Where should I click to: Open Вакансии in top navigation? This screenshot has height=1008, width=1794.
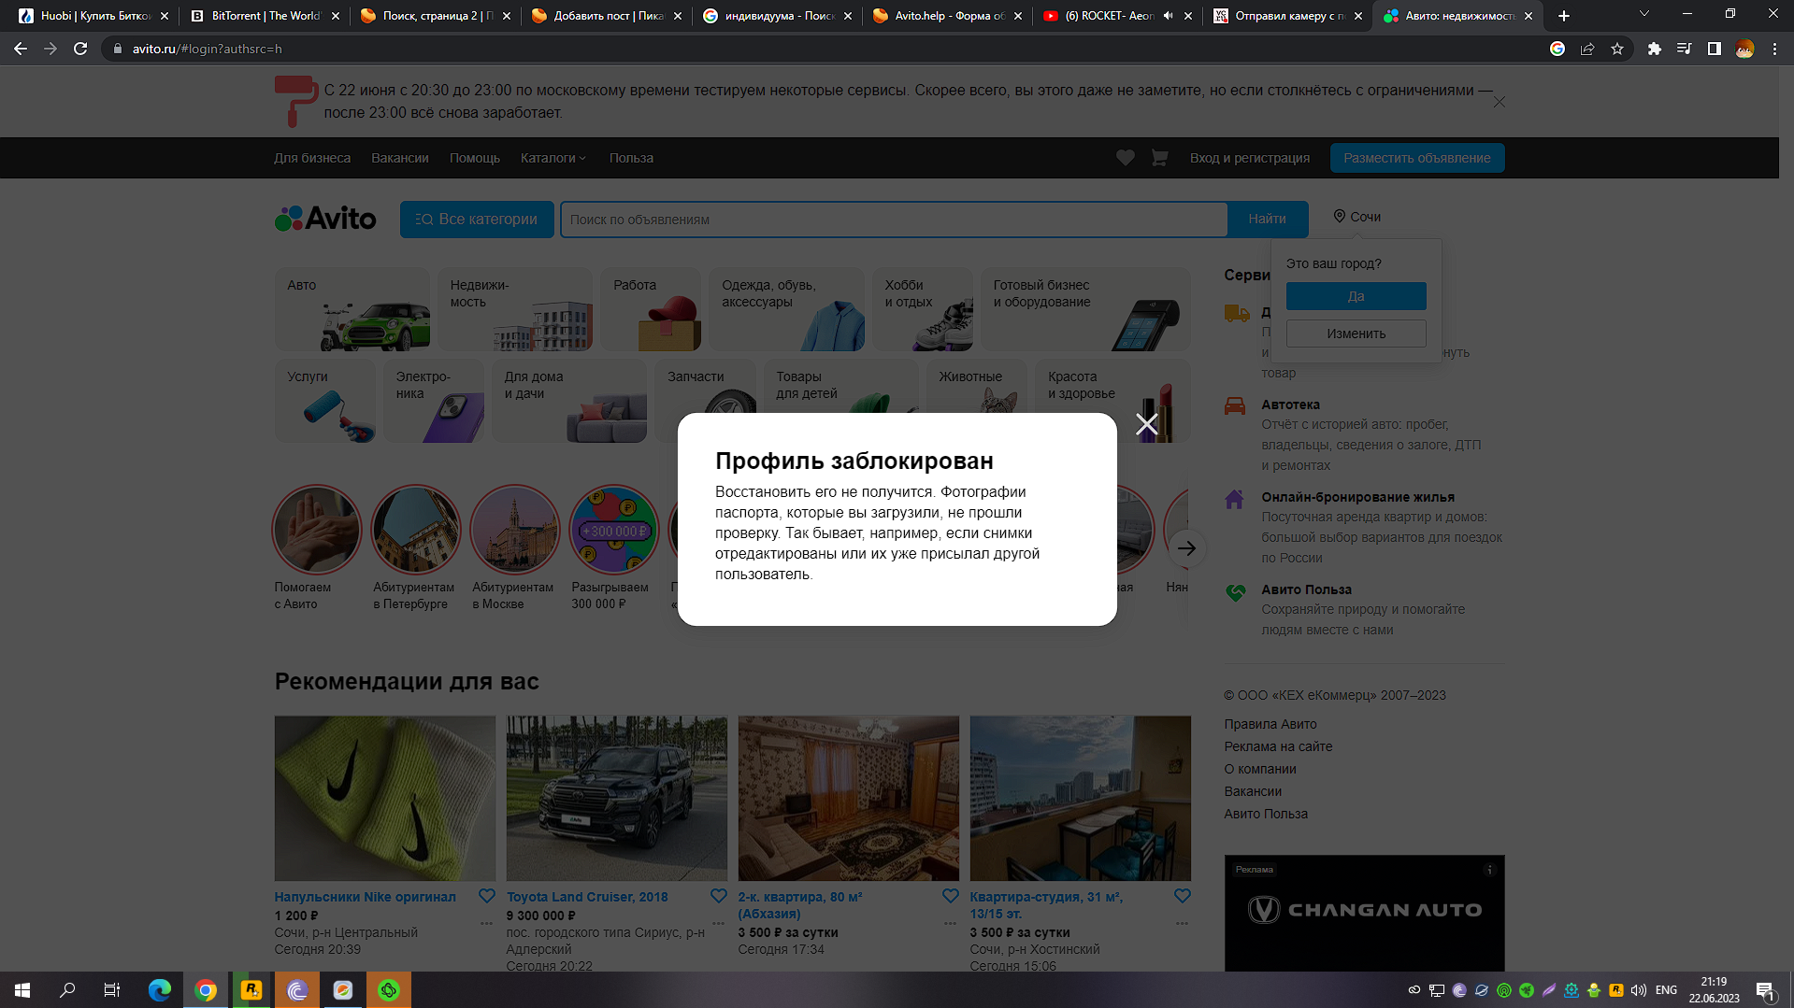(x=400, y=158)
